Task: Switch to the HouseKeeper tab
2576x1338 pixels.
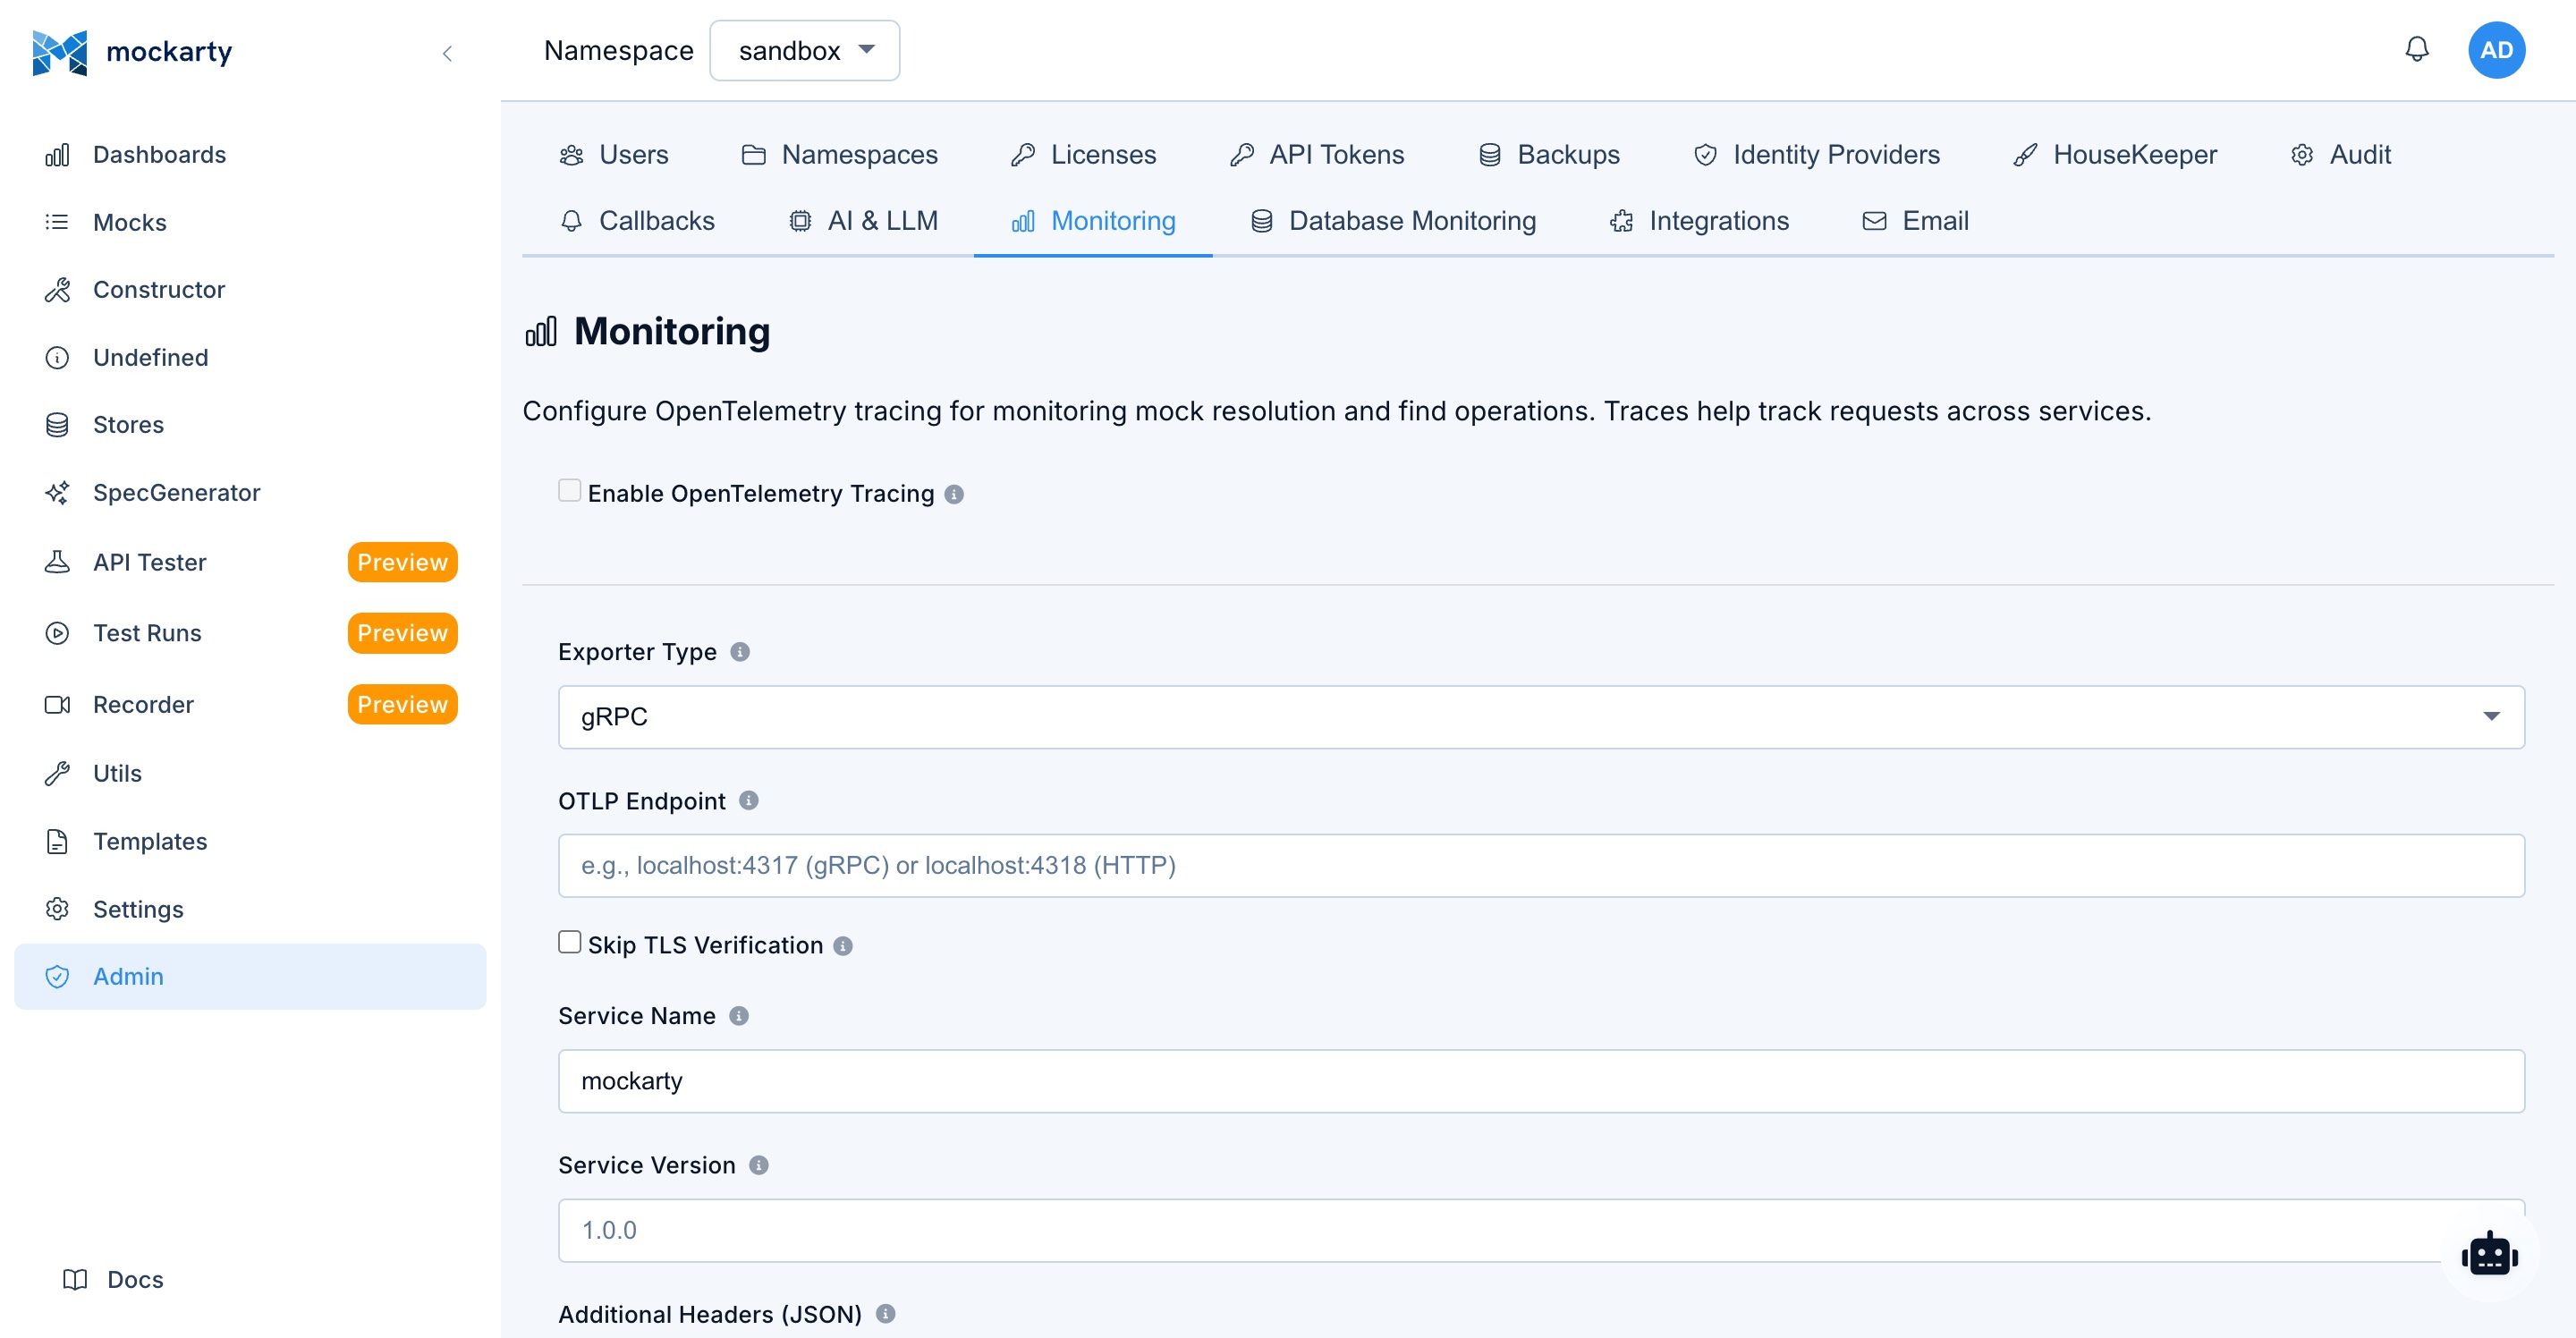Action: click(2115, 155)
